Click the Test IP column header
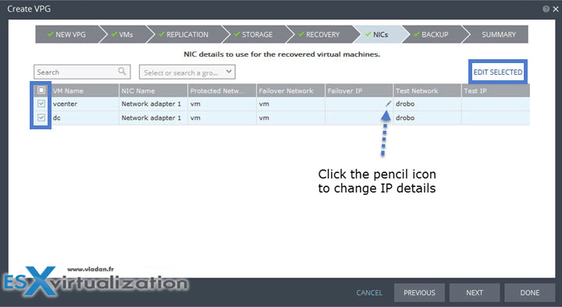Viewport: 562px width, 307px height. (496, 91)
